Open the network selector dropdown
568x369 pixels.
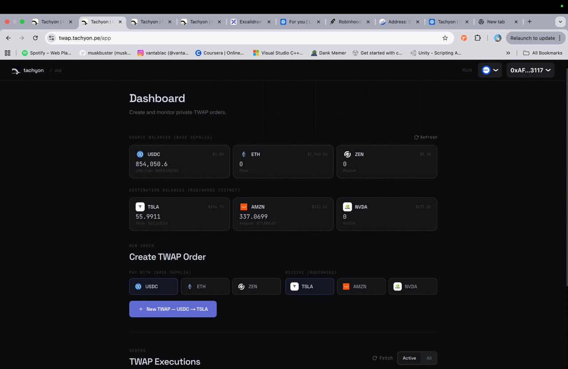490,70
